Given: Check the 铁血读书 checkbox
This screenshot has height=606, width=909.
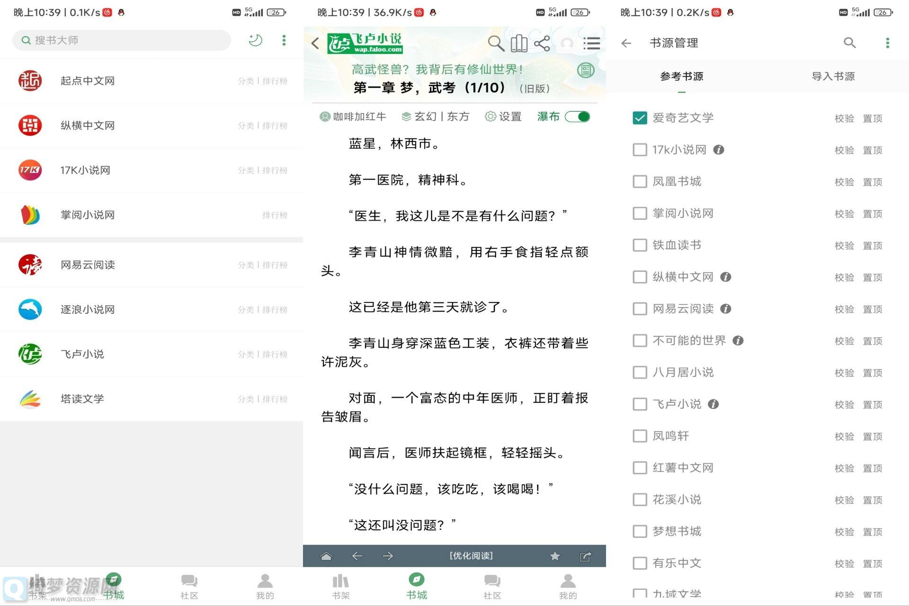Looking at the screenshot, I should click(640, 245).
